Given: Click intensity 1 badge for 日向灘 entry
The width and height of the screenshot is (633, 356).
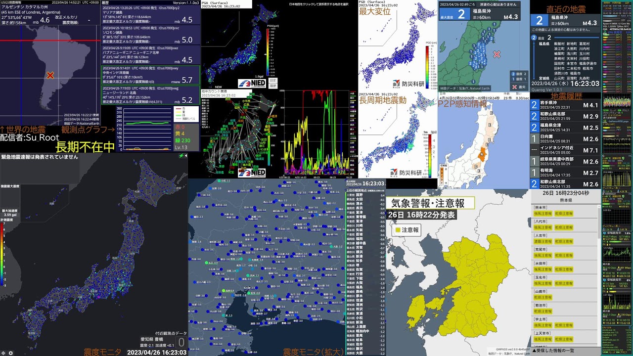Looking at the screenshot, I should 534,139.
